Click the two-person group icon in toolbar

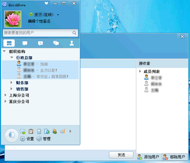[55, 131]
